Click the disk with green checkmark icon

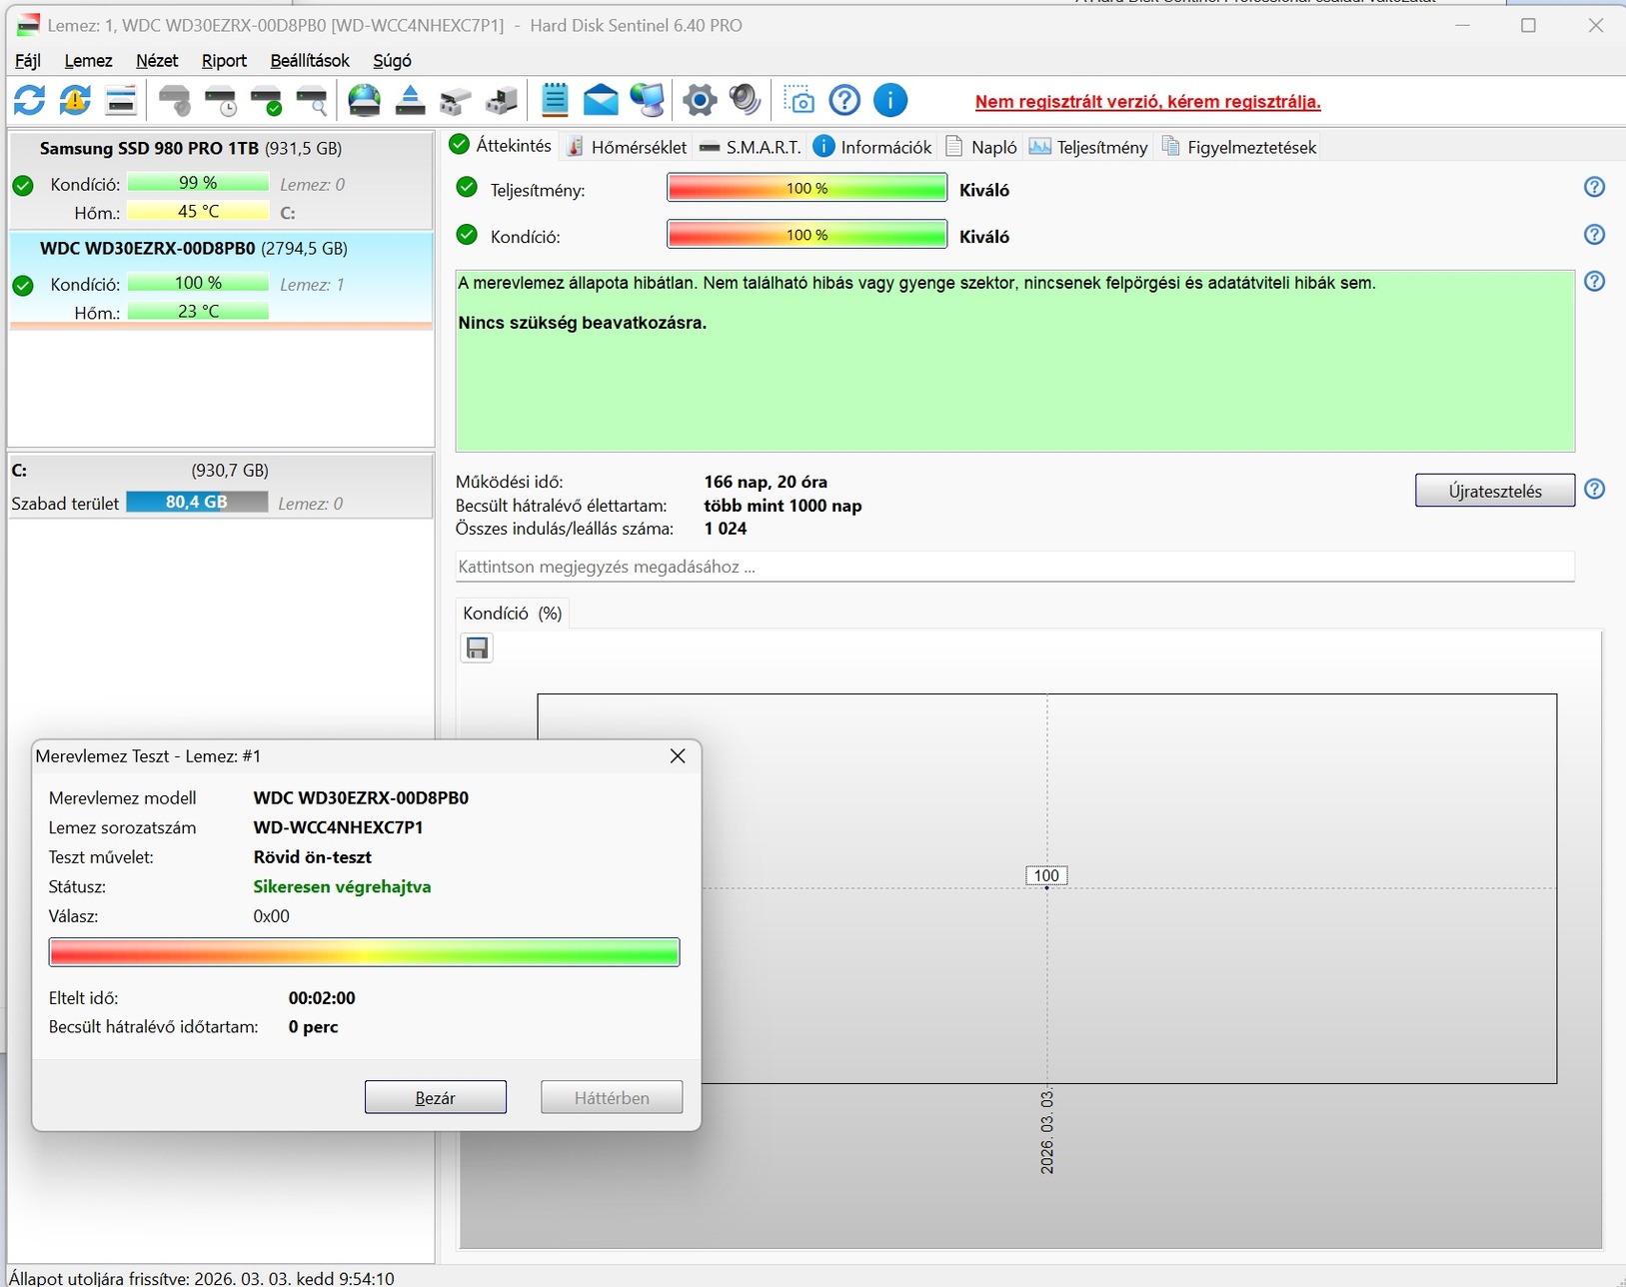pyautogui.click(x=267, y=100)
